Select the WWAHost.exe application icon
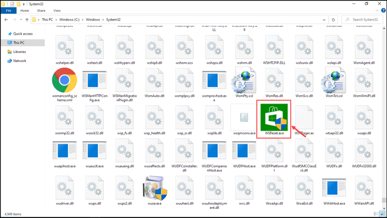The height and width of the screenshot is (218, 387). (334, 188)
